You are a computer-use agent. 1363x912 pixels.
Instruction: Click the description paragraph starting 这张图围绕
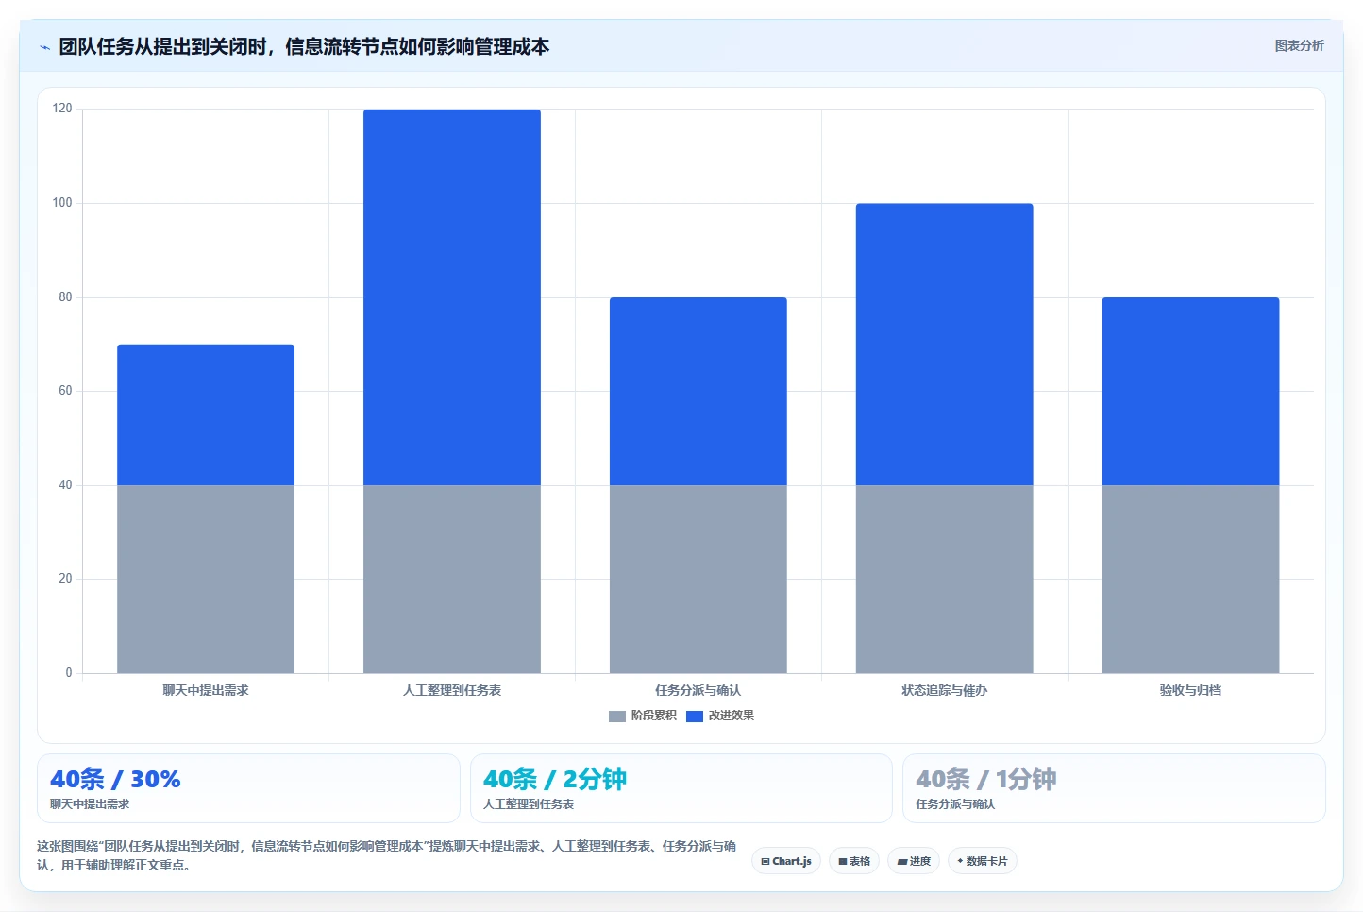tap(387, 855)
